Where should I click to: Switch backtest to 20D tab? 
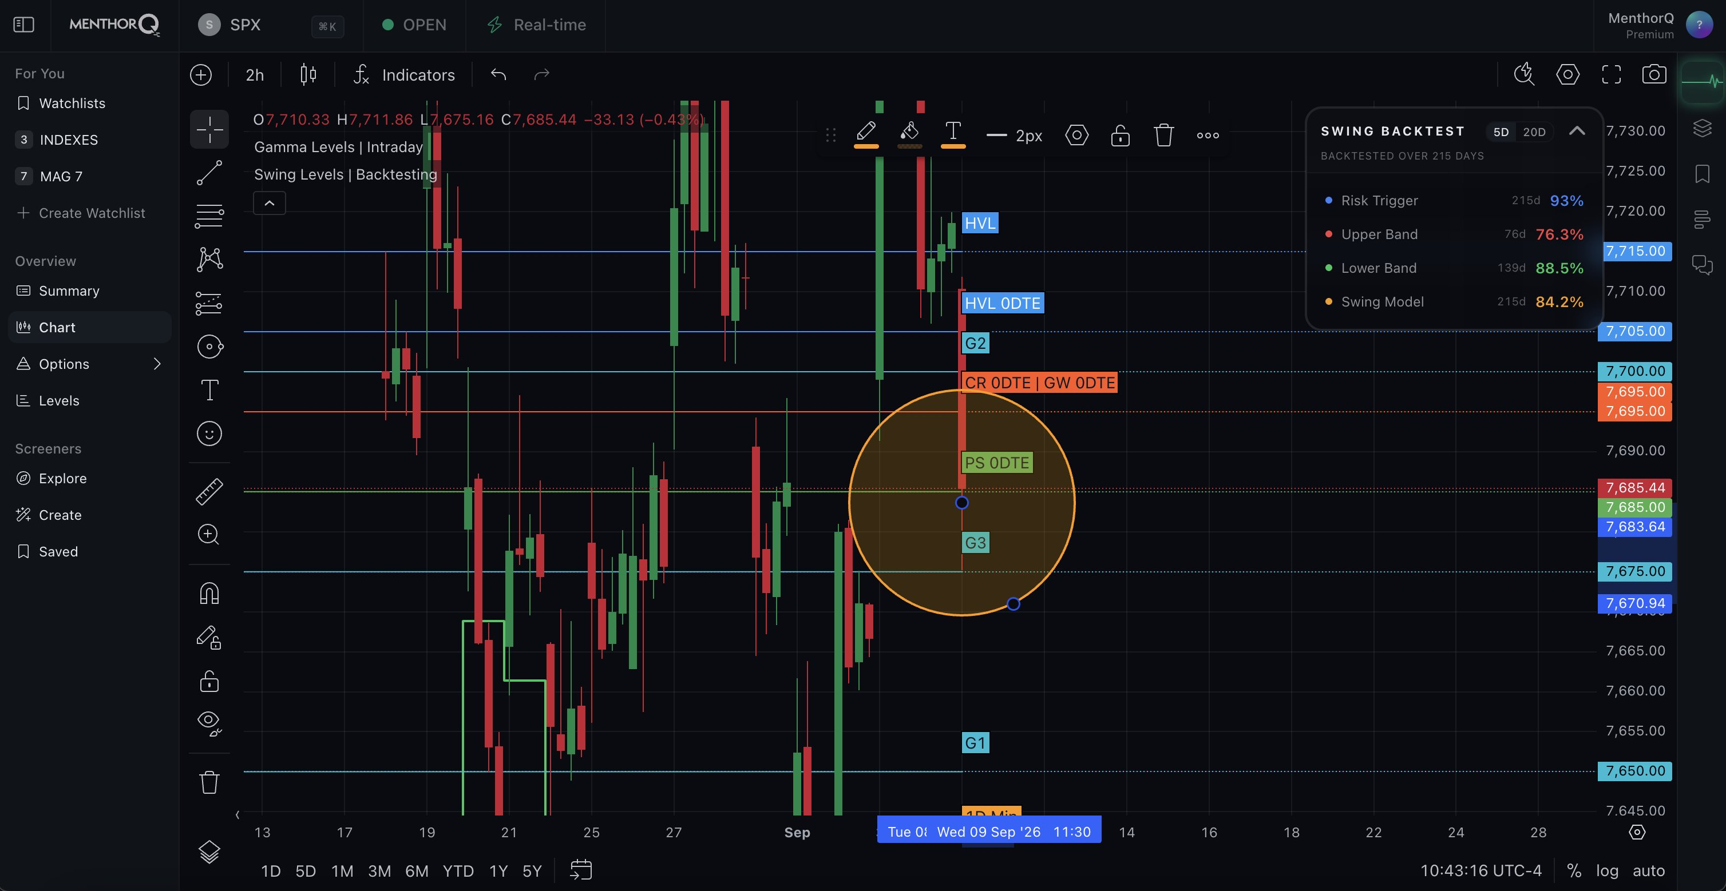pyautogui.click(x=1534, y=132)
